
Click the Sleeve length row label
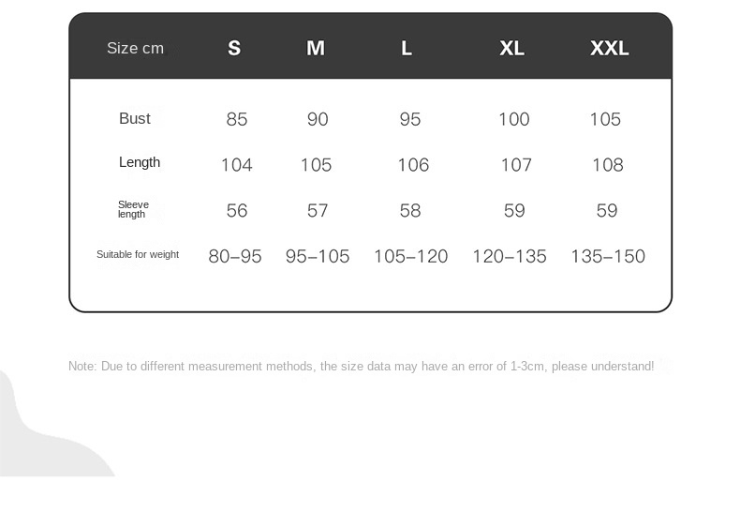pyautogui.click(x=133, y=209)
